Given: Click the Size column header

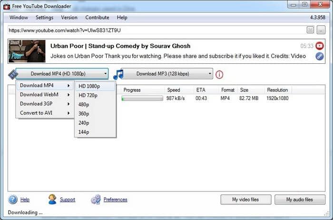Looking at the screenshot, I should click(244, 90).
